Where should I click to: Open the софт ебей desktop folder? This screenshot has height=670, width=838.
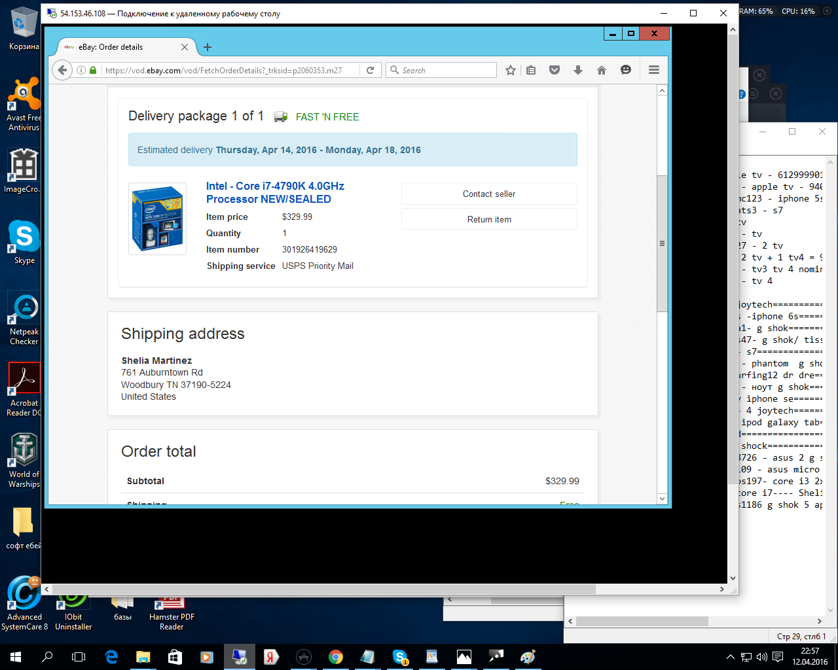pyautogui.click(x=24, y=529)
